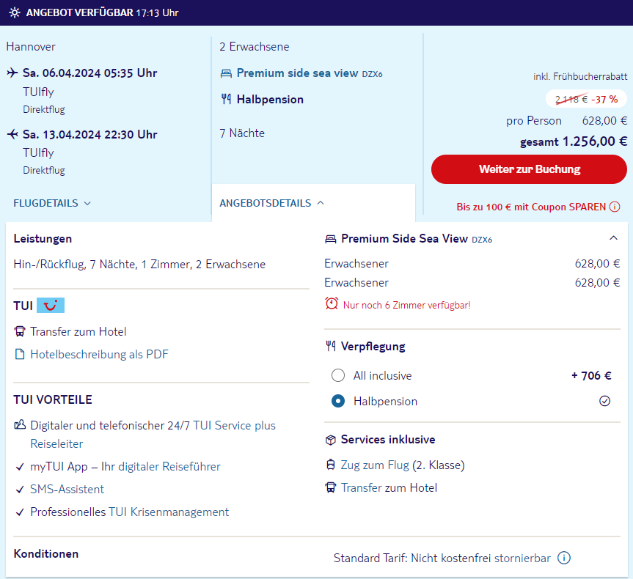Screen dimensions: 633x579
Task: Follow the digitaler Reiseführer link
Action: click(x=169, y=467)
